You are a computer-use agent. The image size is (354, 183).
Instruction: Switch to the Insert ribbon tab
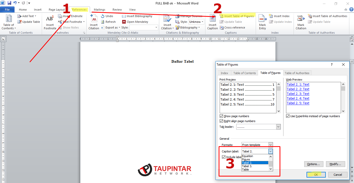click(38, 10)
